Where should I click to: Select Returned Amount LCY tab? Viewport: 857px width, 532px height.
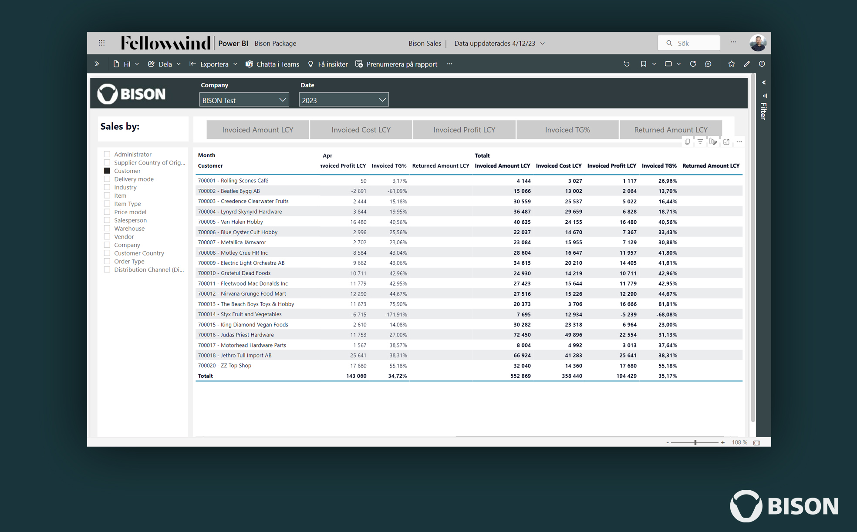coord(671,130)
